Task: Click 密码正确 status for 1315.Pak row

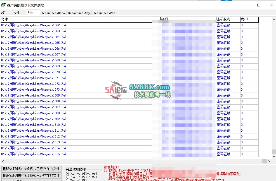Action: [223, 154]
